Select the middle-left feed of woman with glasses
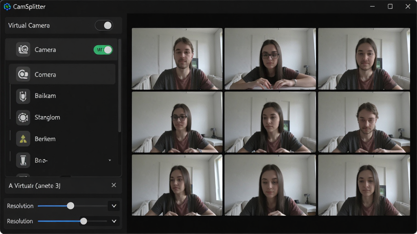417x234 pixels. pos(177,122)
